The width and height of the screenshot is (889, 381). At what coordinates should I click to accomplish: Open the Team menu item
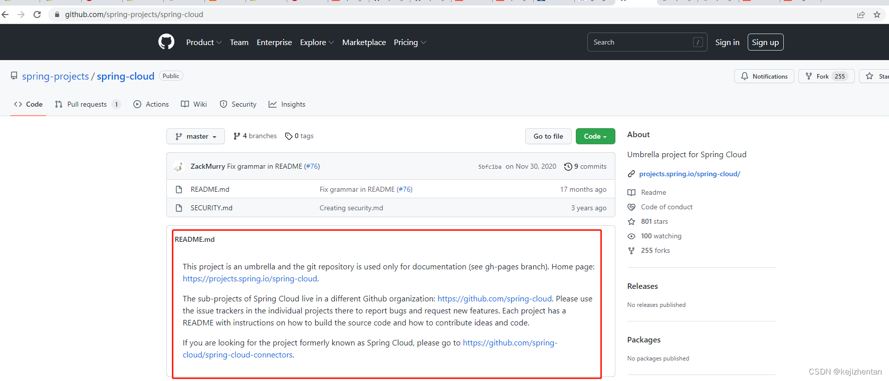coord(239,43)
